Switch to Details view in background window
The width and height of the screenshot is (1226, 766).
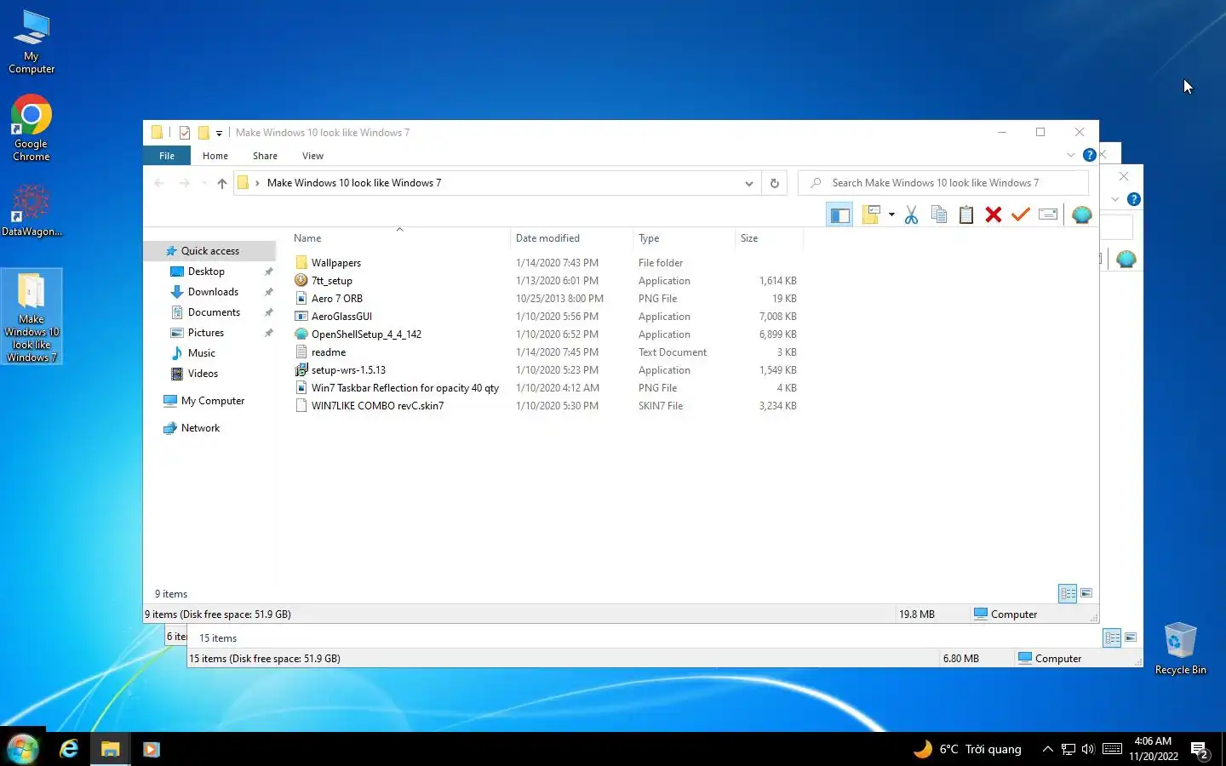point(1112,637)
